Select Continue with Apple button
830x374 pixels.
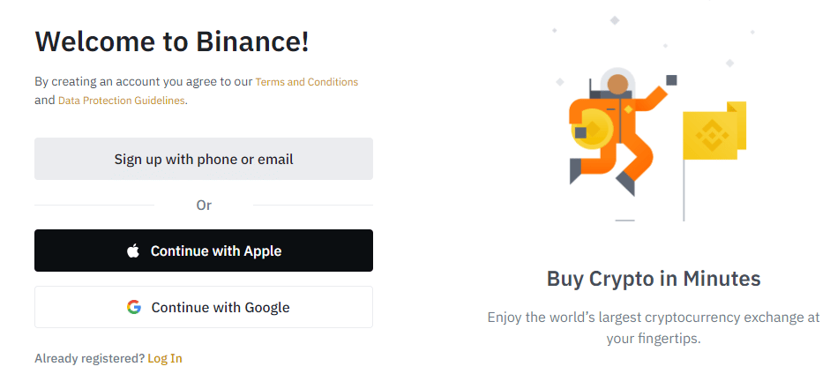click(x=204, y=251)
